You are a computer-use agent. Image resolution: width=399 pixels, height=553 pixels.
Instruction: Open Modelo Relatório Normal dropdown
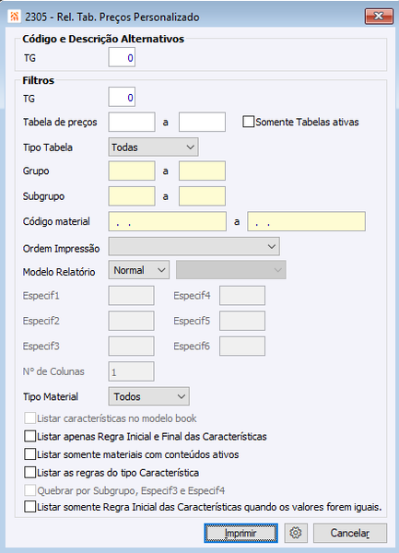139,270
